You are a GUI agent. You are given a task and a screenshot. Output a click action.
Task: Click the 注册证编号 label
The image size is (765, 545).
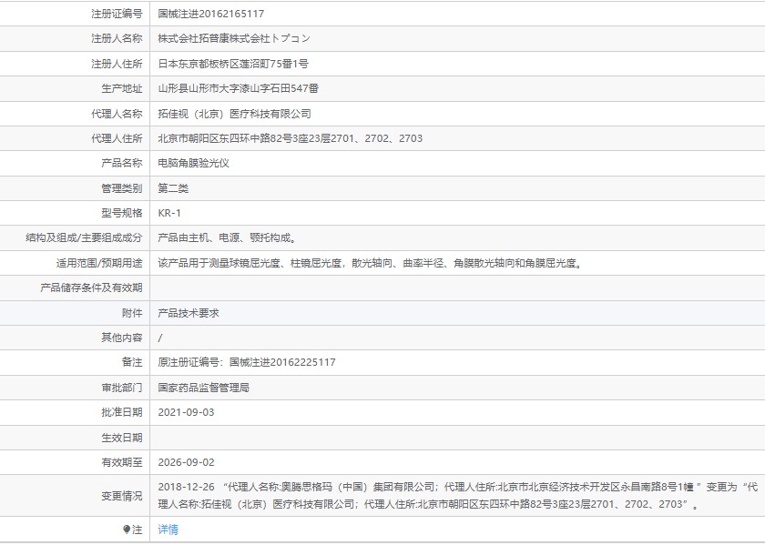click(117, 14)
